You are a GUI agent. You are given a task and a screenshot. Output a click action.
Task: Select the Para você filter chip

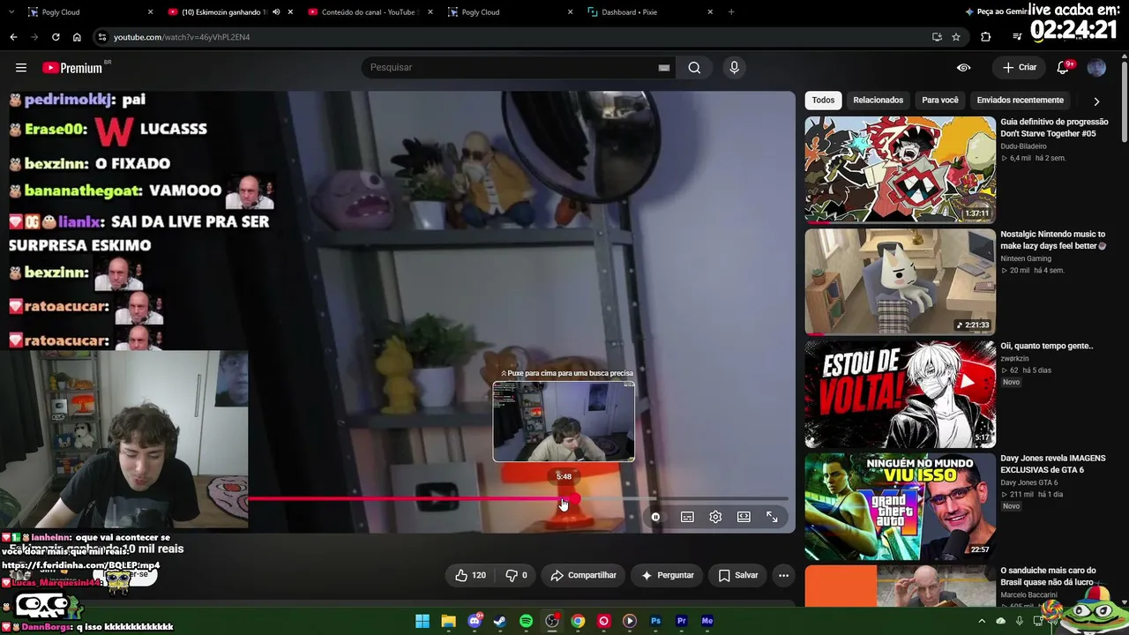click(x=940, y=101)
